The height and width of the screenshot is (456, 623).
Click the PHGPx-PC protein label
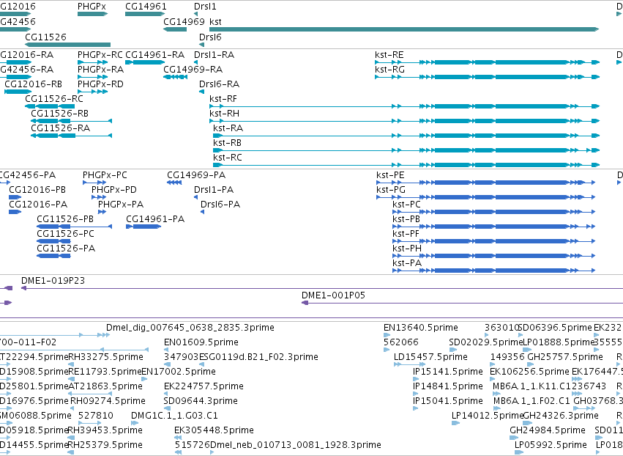click(105, 175)
